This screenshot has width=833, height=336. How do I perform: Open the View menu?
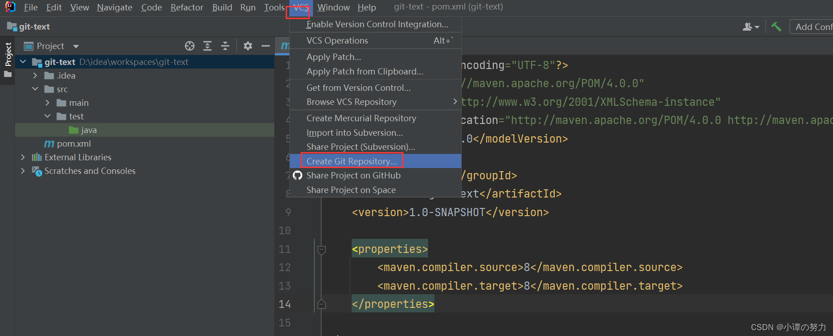pos(80,7)
